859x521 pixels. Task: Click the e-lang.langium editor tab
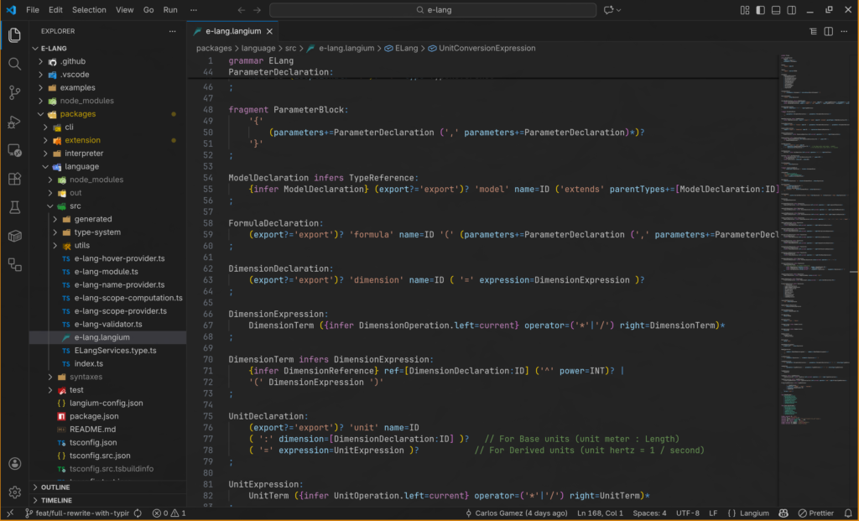click(x=233, y=31)
